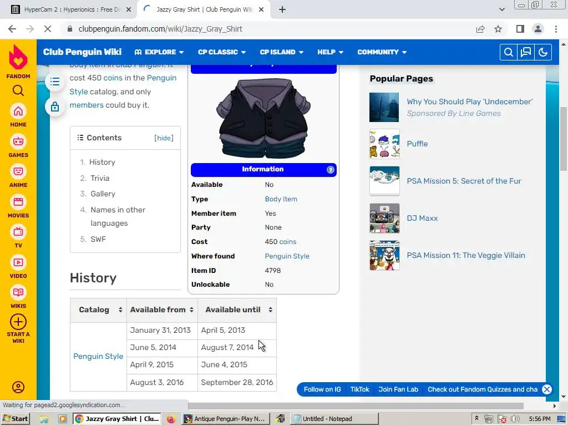Click Follow on IG button
568x426 pixels.
[x=322, y=389]
